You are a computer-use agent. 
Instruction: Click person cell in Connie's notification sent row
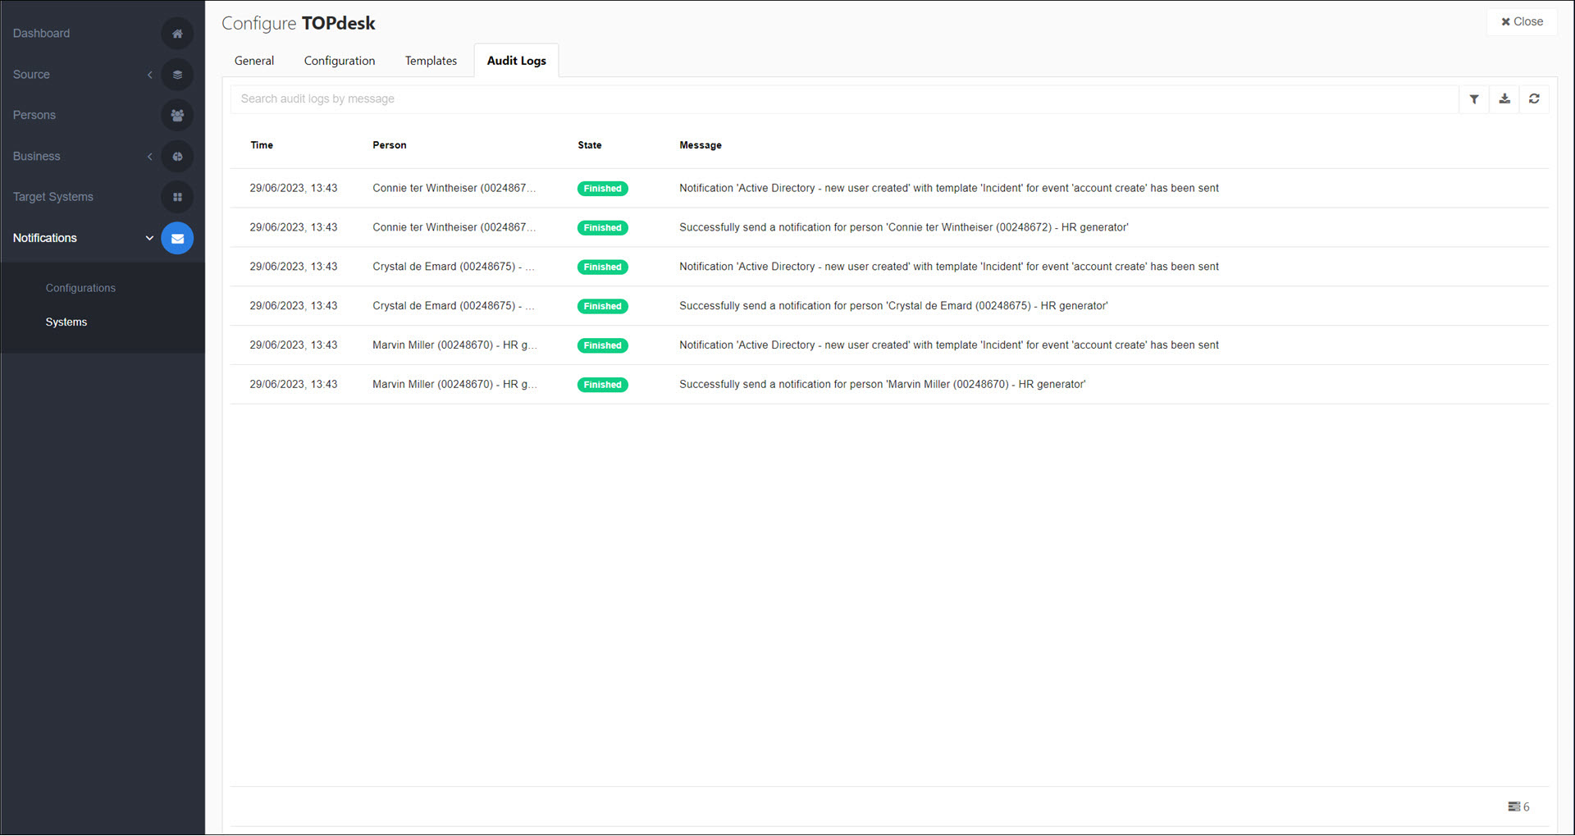point(454,189)
